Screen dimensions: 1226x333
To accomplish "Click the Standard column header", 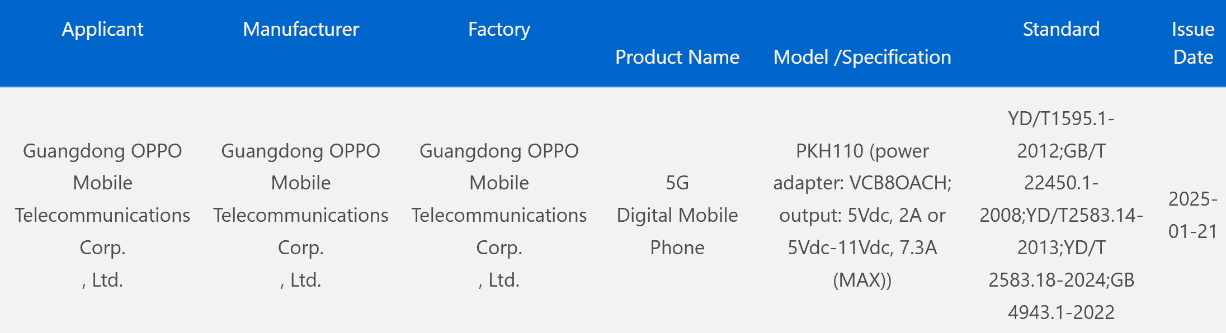I will (1061, 29).
